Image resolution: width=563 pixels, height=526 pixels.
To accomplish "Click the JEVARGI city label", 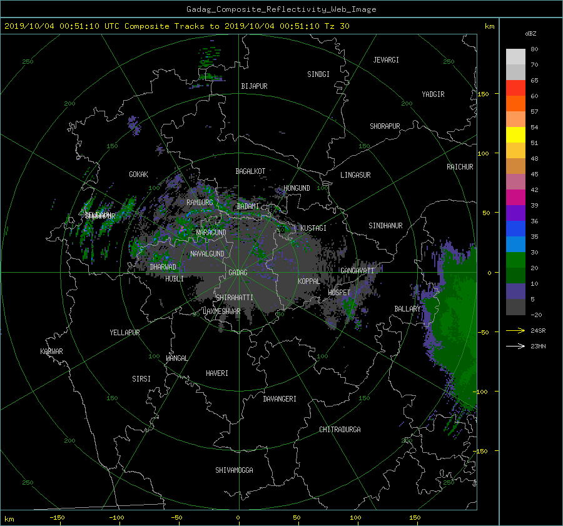I will pyautogui.click(x=386, y=60).
